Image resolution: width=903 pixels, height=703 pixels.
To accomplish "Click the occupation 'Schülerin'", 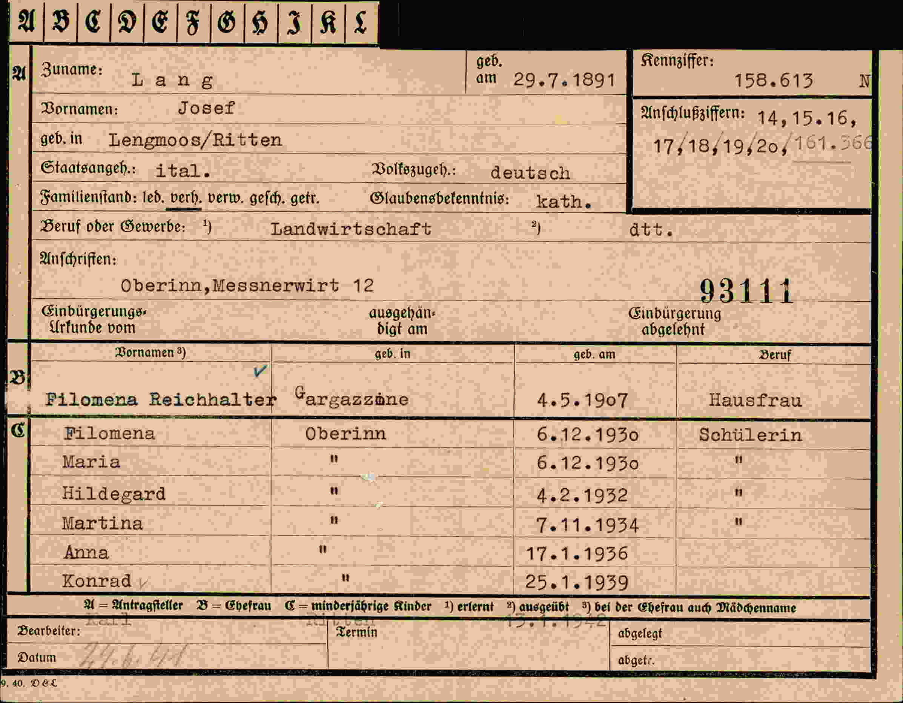I will (751, 435).
